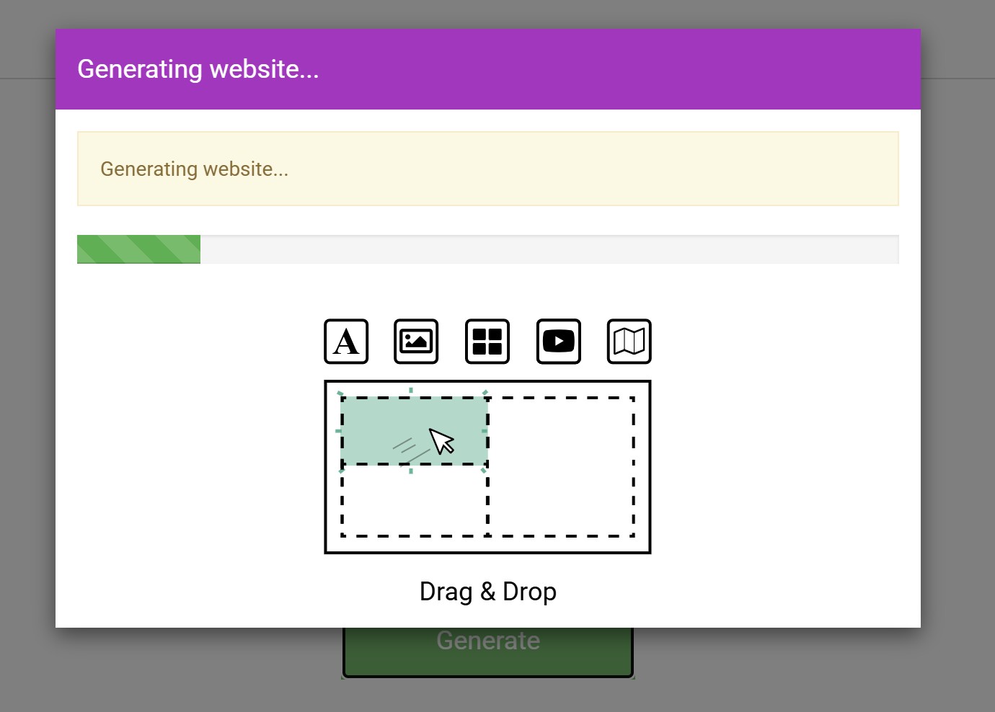
Task: Click the green progress bar fill
Action: coord(137,249)
